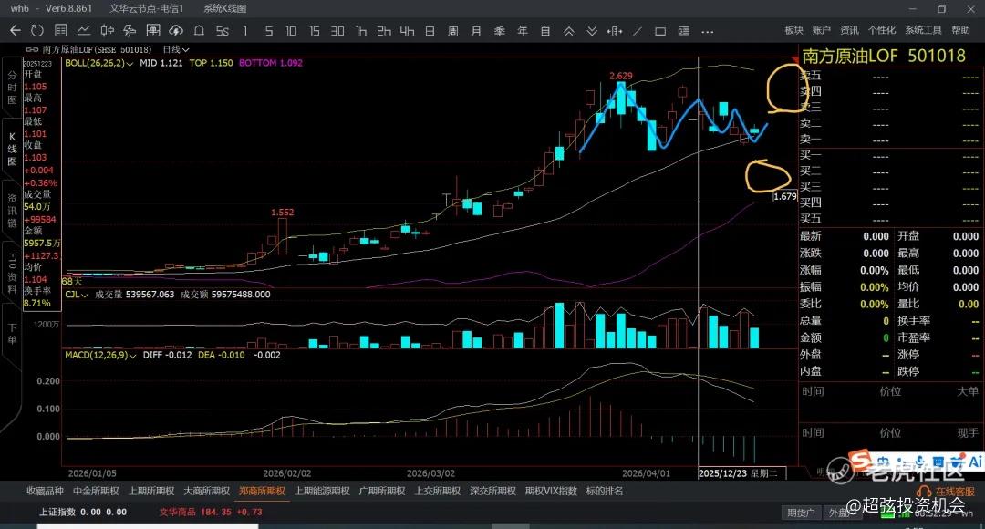Select the 上期能源期权 bottom tab
The width and height of the screenshot is (985, 529).
(322, 492)
